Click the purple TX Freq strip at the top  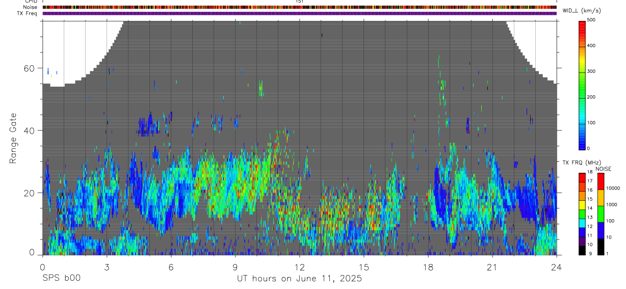[x=299, y=13]
